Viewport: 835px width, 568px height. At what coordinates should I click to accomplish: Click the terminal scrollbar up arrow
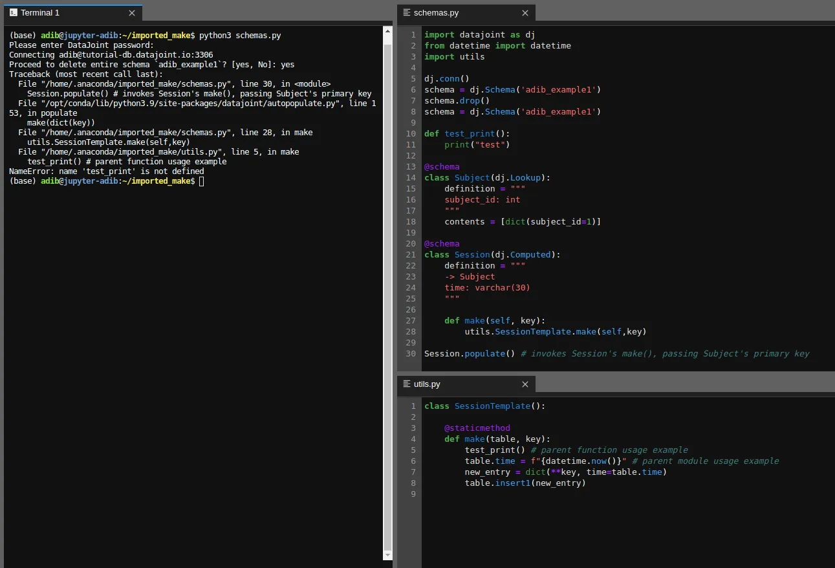387,30
